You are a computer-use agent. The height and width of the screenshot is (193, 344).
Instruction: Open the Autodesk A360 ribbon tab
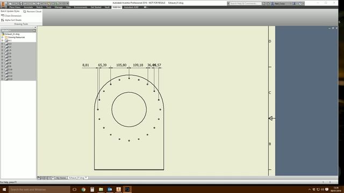131,7
